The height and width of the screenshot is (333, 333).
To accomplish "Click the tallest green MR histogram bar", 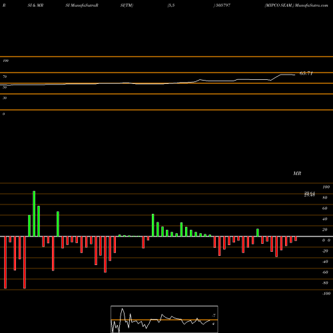I will click(34, 214).
